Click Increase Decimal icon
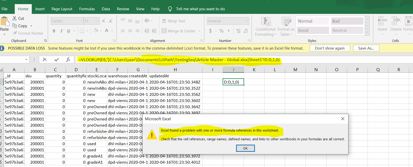413x167 pixels. pyautogui.click(x=238, y=31)
